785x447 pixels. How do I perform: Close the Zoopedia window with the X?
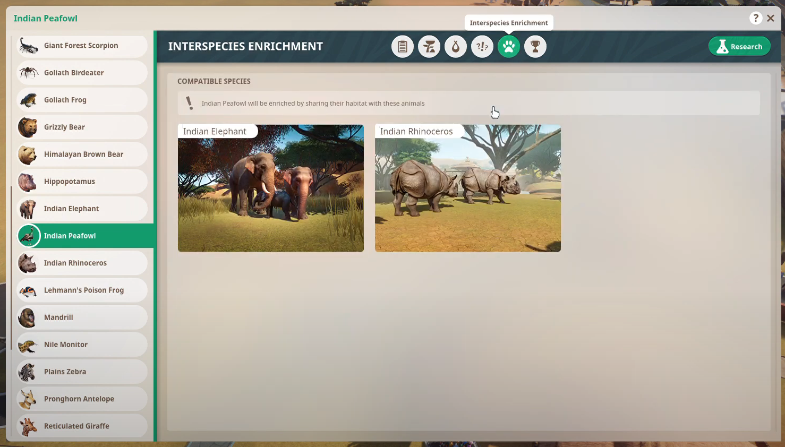771,18
